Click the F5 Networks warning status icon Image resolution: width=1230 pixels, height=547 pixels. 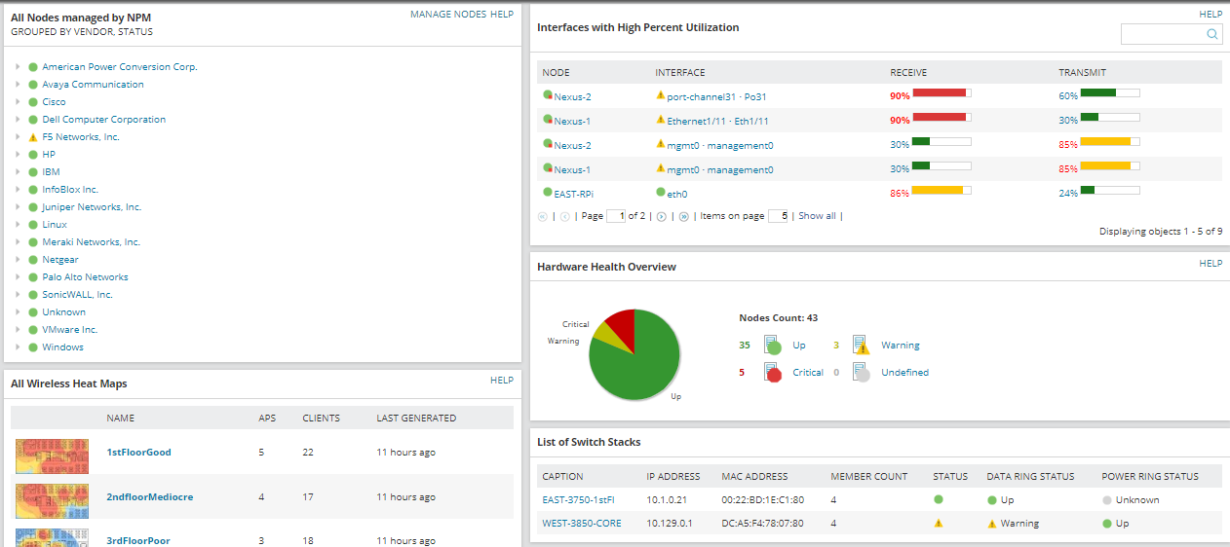pyautogui.click(x=33, y=137)
